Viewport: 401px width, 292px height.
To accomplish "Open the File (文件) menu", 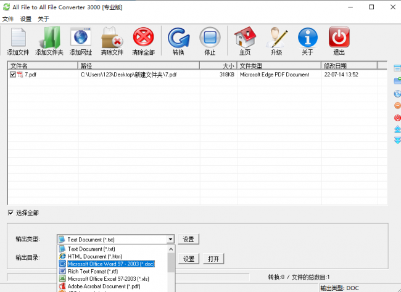I will [x=7, y=19].
